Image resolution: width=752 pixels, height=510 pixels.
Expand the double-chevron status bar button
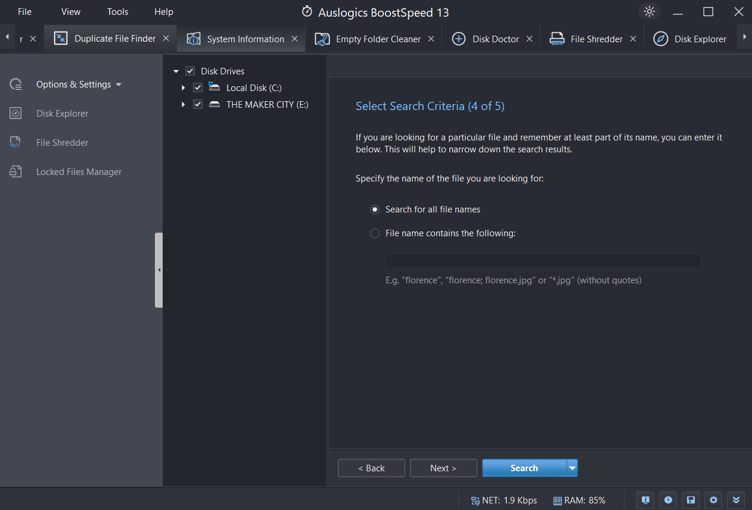coord(736,500)
